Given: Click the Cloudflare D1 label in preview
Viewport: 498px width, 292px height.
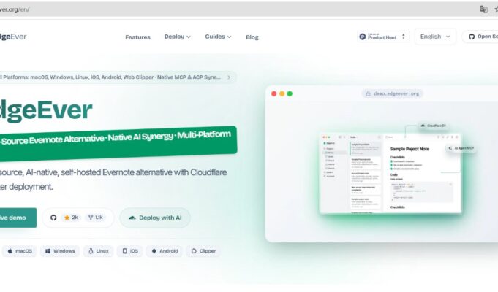Looking at the screenshot, I should pos(433,126).
